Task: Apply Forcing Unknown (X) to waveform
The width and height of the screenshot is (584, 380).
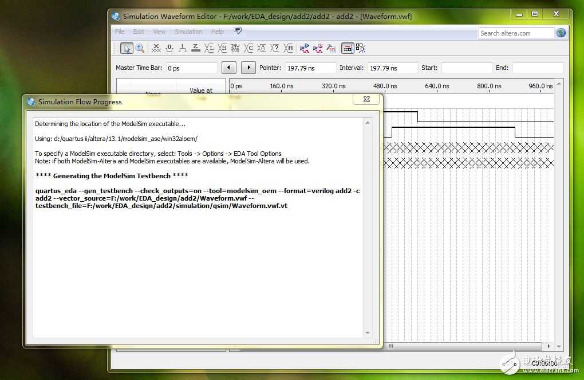Action: (156, 48)
